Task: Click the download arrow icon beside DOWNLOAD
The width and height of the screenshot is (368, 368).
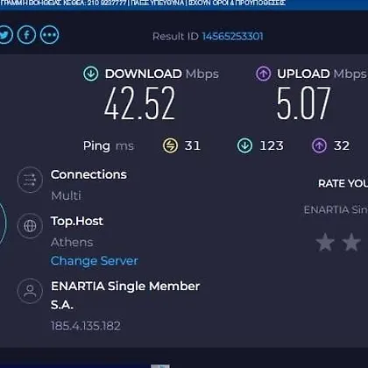Action: click(91, 74)
